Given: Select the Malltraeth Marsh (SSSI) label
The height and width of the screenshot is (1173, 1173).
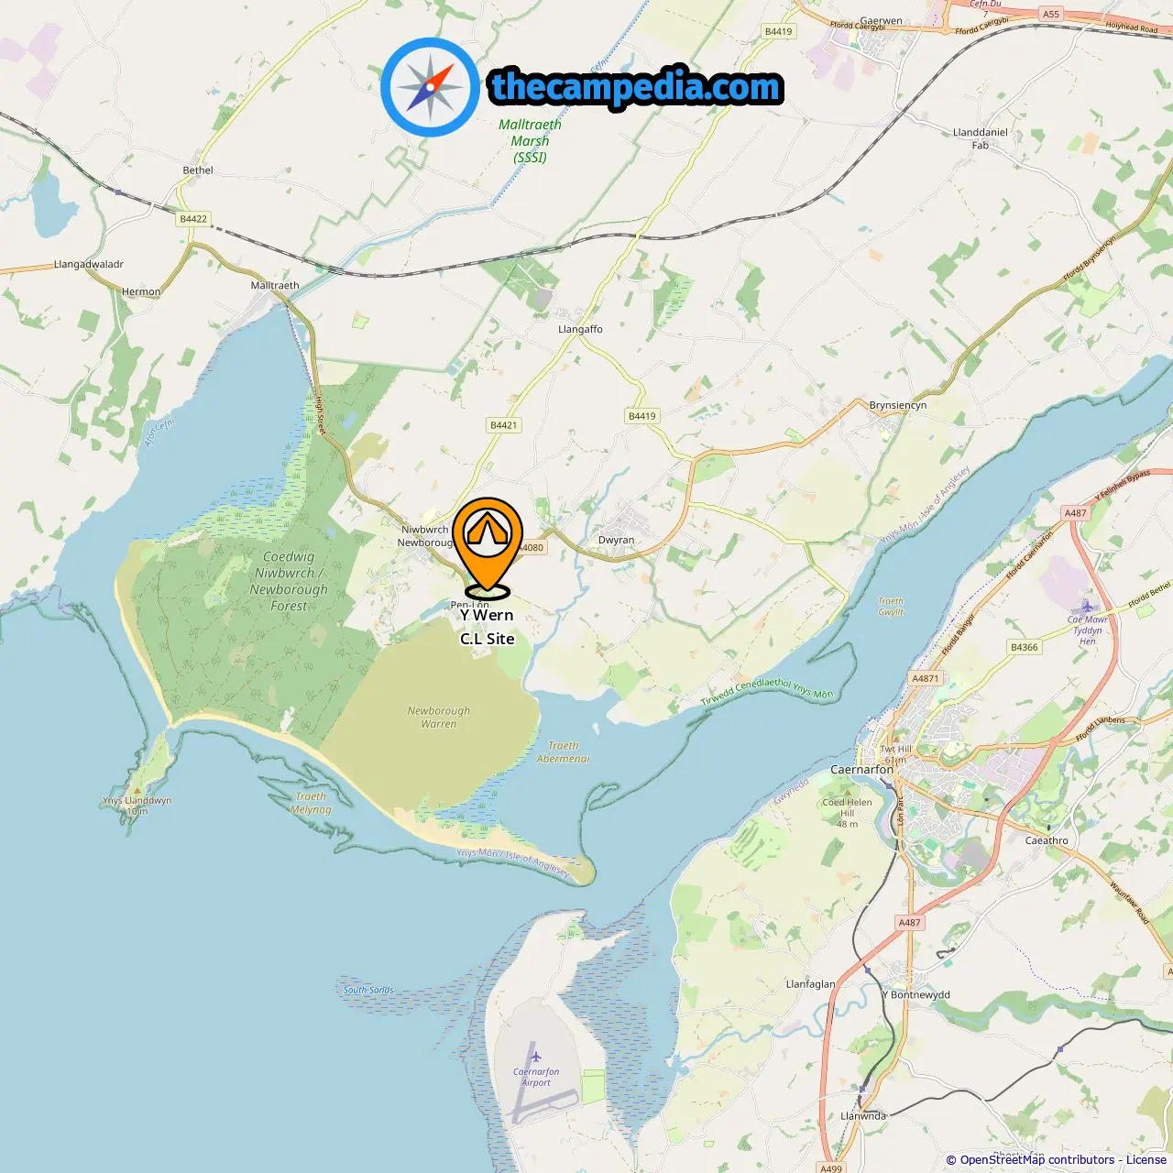Looking at the screenshot, I should 530,141.
